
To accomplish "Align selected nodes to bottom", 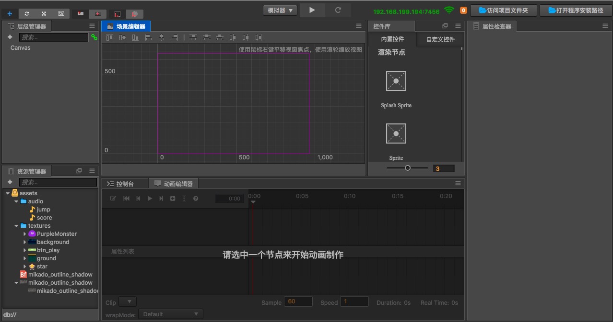I will [136, 37].
